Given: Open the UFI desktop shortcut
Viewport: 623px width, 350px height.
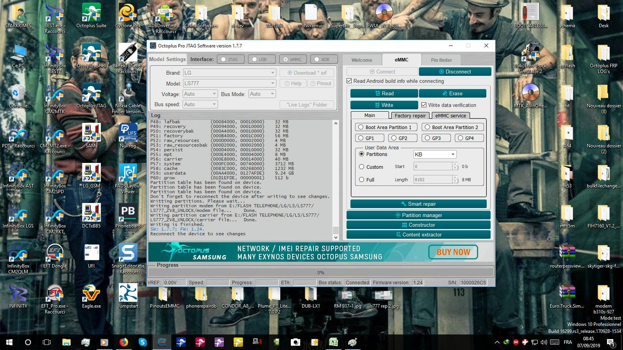Looking at the screenshot, I should (x=91, y=256).
